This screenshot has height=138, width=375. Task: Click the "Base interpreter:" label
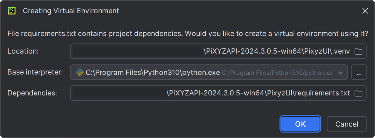click(35, 72)
